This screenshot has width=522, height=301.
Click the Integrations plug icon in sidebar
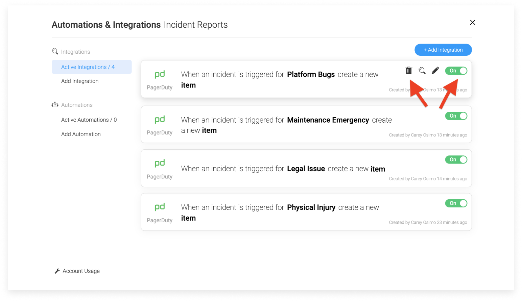[55, 51]
